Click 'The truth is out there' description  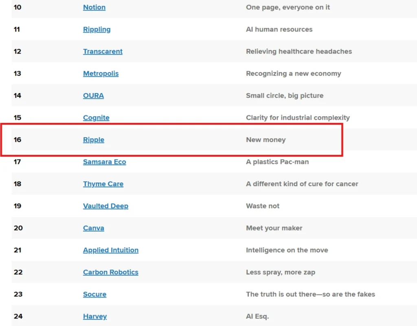point(311,294)
